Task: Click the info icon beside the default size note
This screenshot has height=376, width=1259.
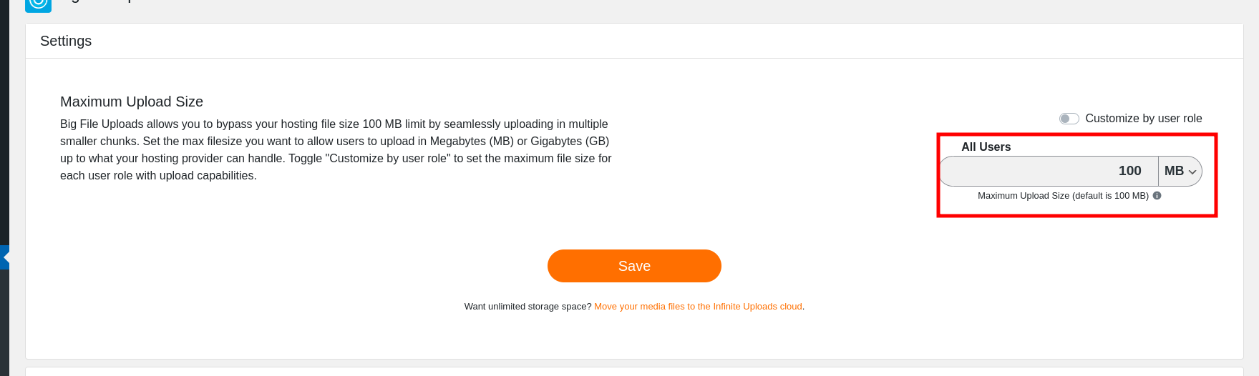Action: point(1157,195)
